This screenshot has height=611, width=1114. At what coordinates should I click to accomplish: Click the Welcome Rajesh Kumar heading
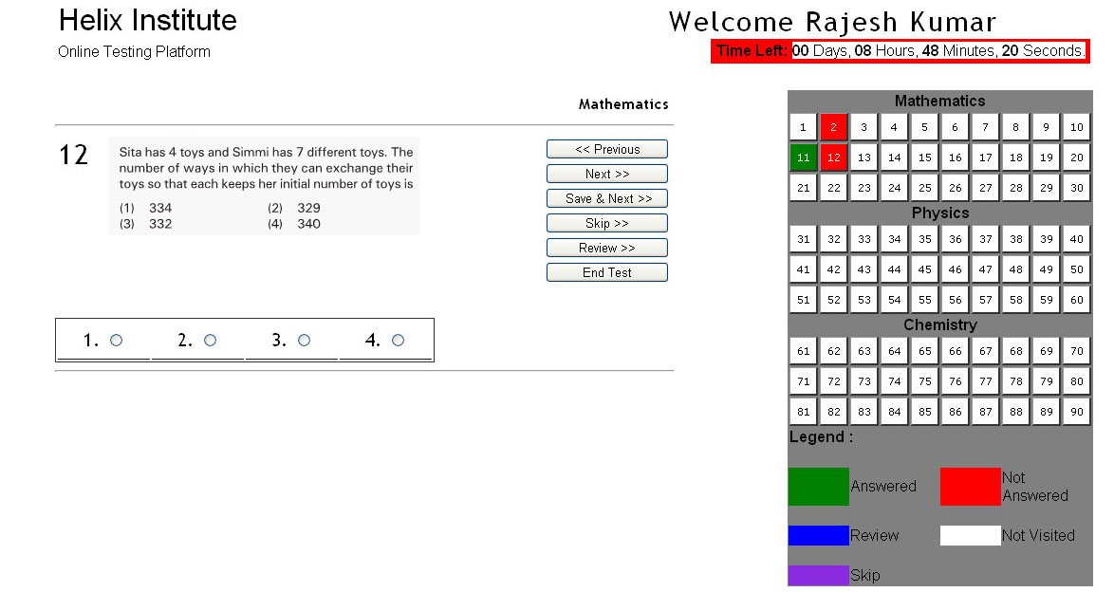pos(833,22)
